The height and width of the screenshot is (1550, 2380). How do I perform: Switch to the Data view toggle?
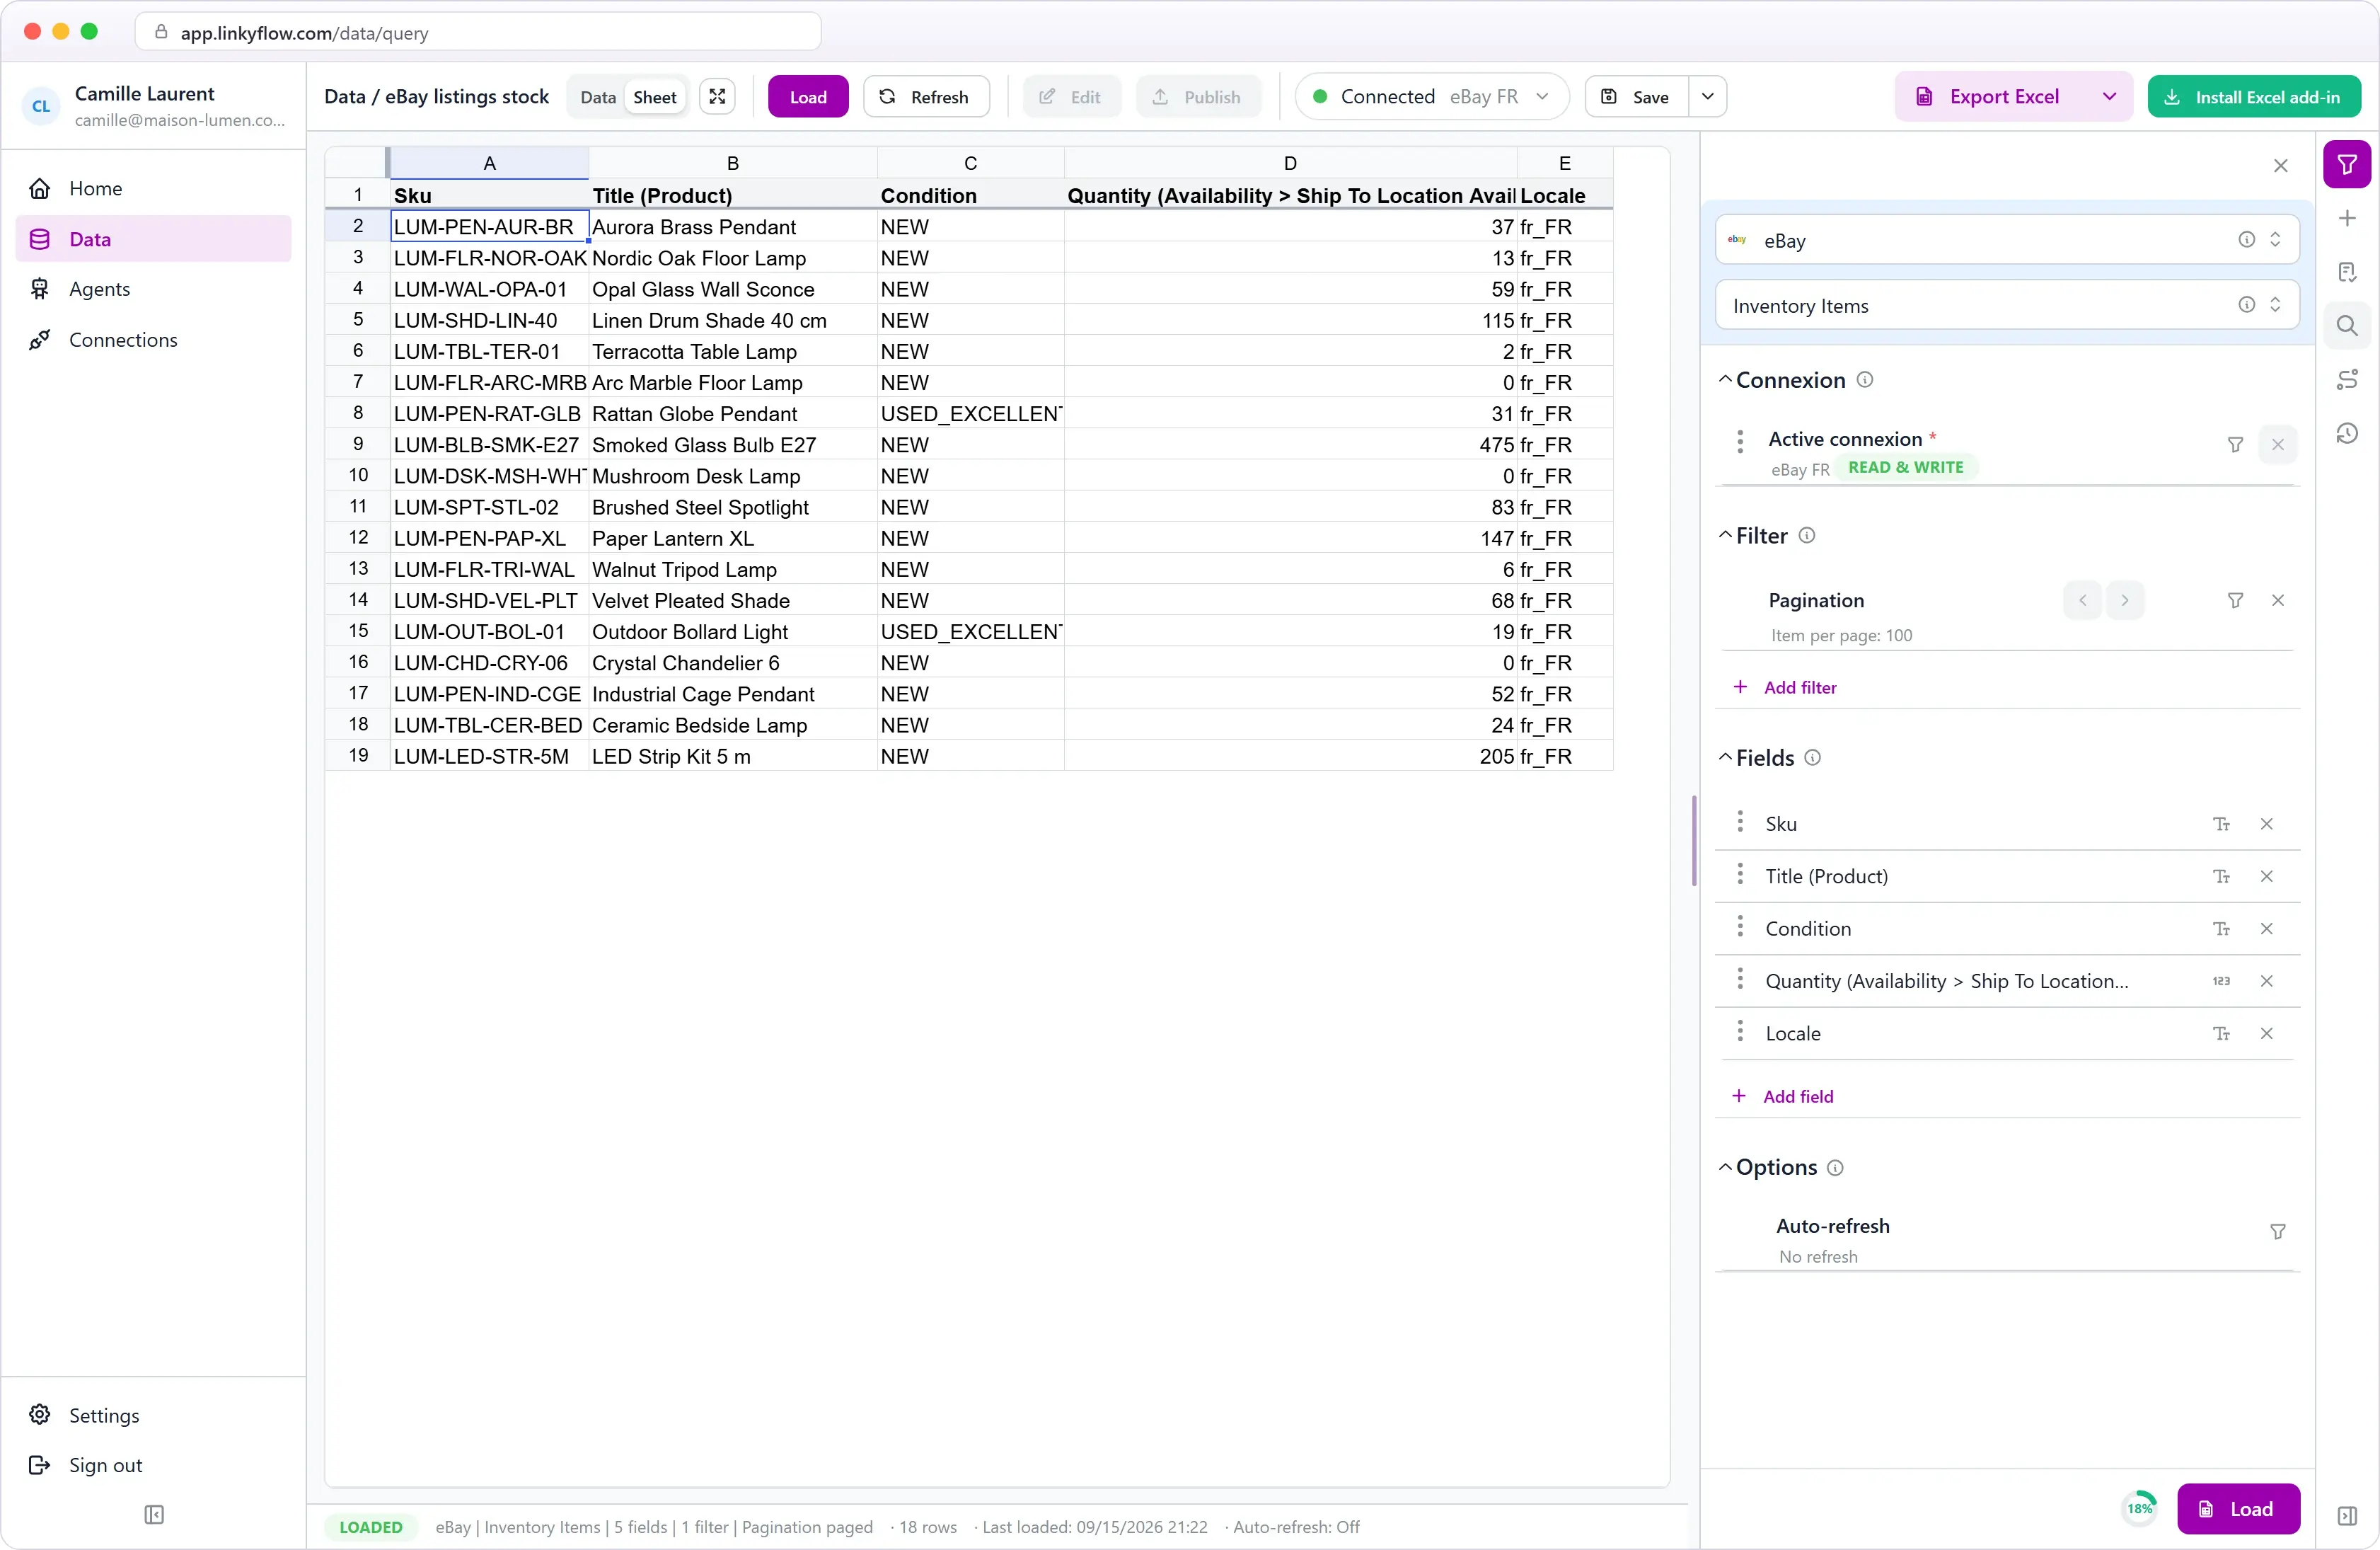598,97
